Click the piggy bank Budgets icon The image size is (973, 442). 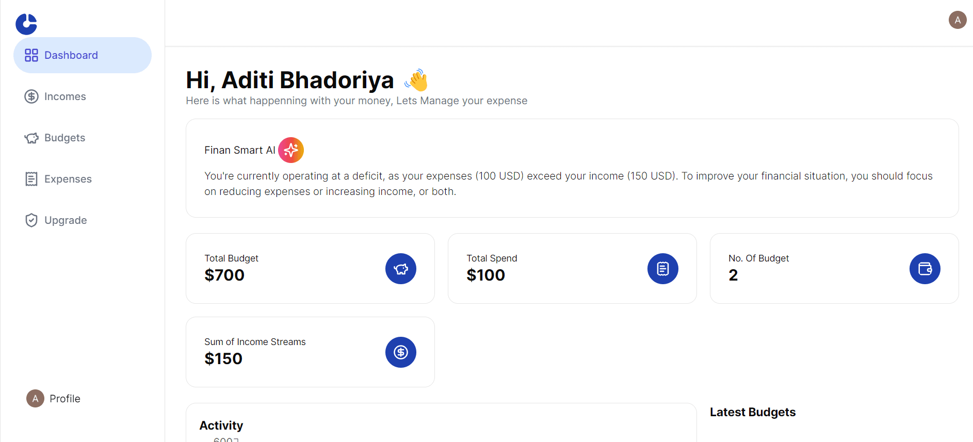[x=31, y=138]
